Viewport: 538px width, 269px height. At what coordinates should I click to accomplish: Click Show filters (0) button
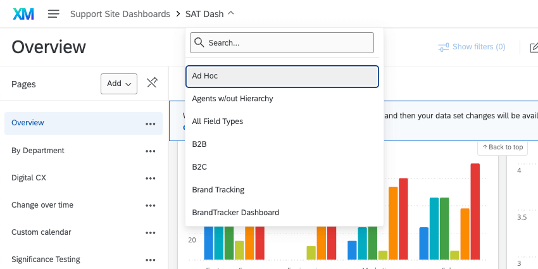pos(472,47)
